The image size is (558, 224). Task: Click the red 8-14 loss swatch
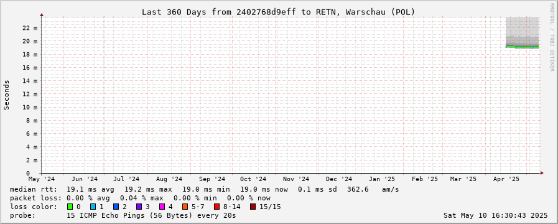pos(216,207)
